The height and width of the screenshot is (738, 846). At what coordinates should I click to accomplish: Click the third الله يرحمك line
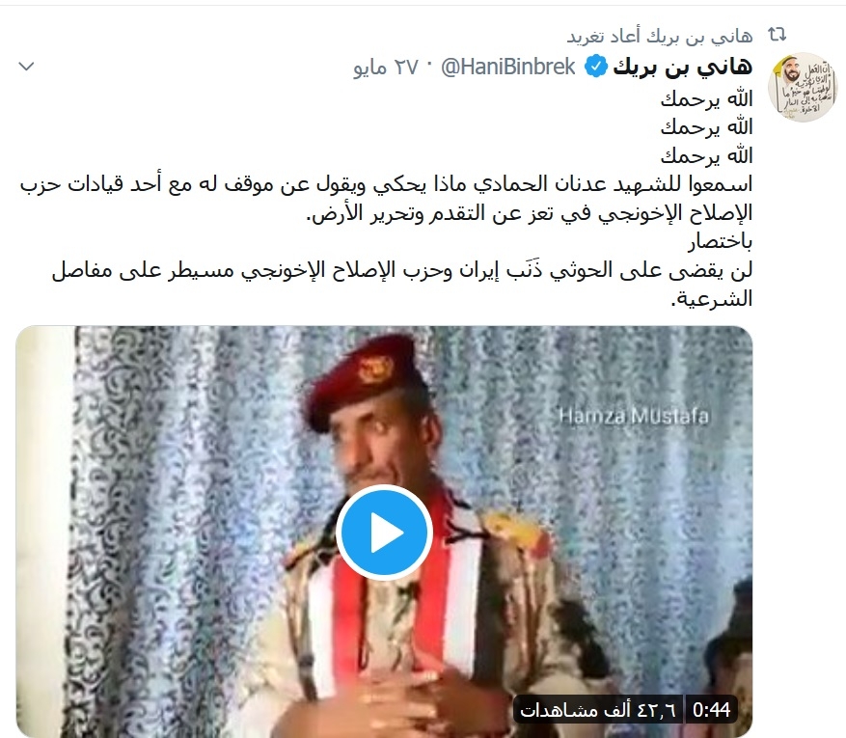(x=706, y=156)
